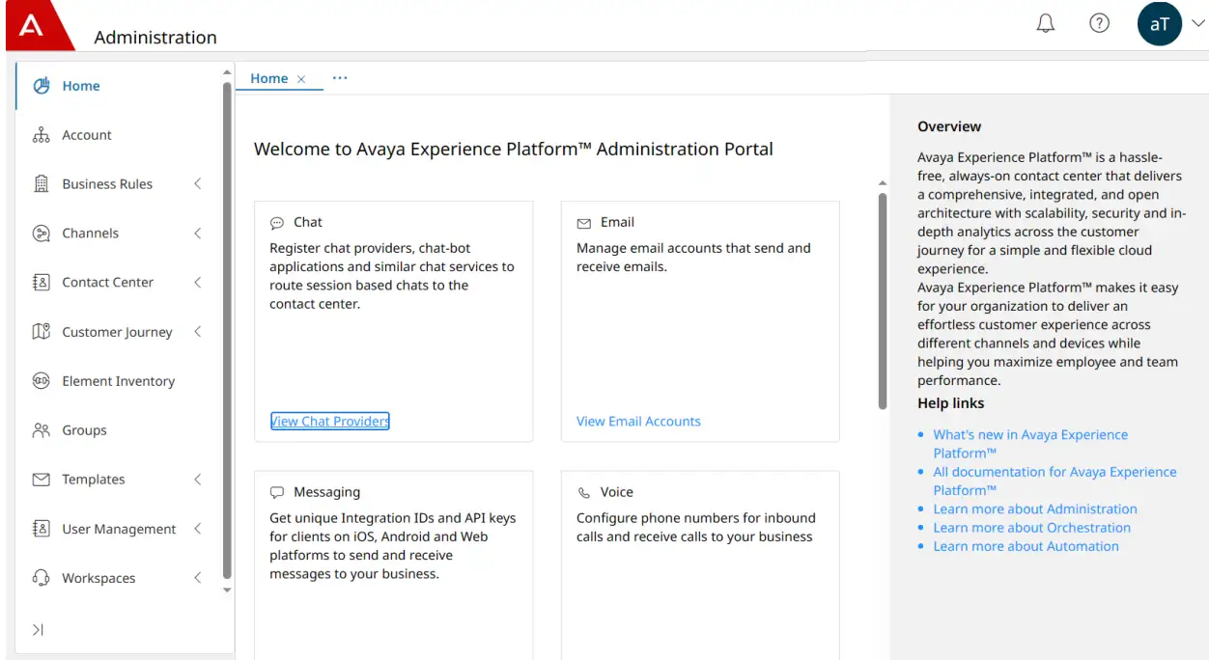Open the What's new in Avaya Experience Platform link
1209x660 pixels.
(x=1029, y=434)
